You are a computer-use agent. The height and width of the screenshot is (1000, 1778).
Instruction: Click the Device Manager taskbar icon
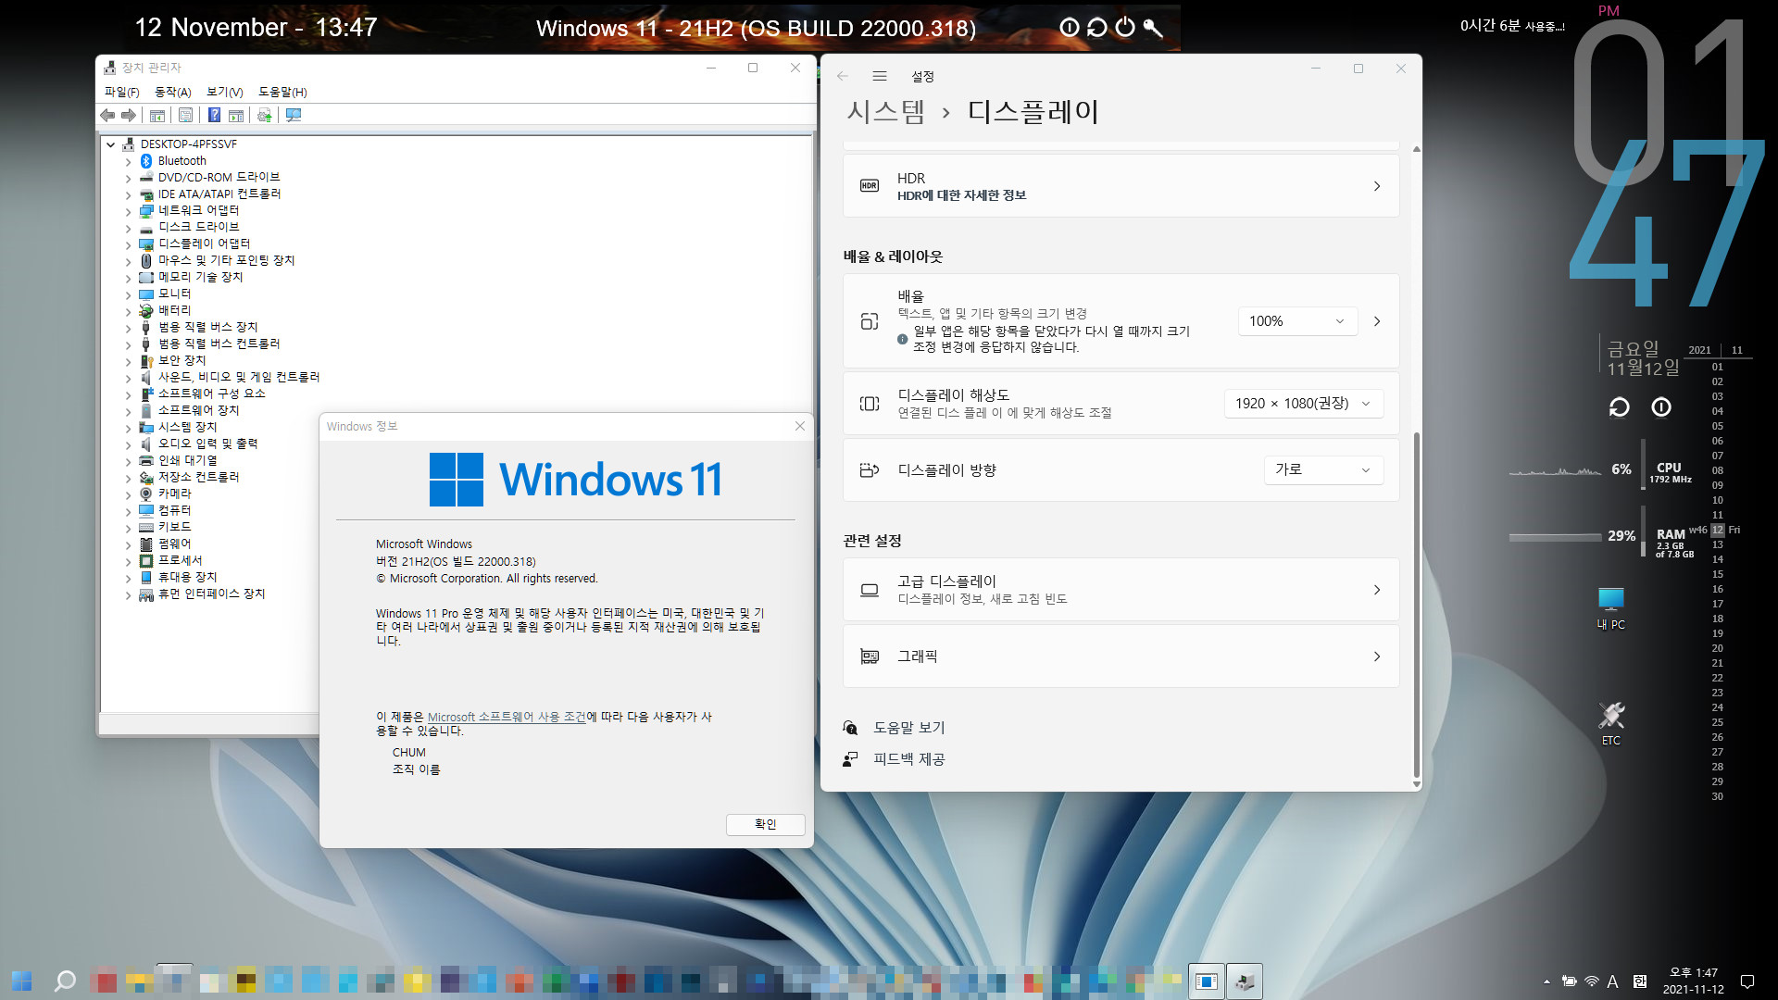pos(1245,981)
